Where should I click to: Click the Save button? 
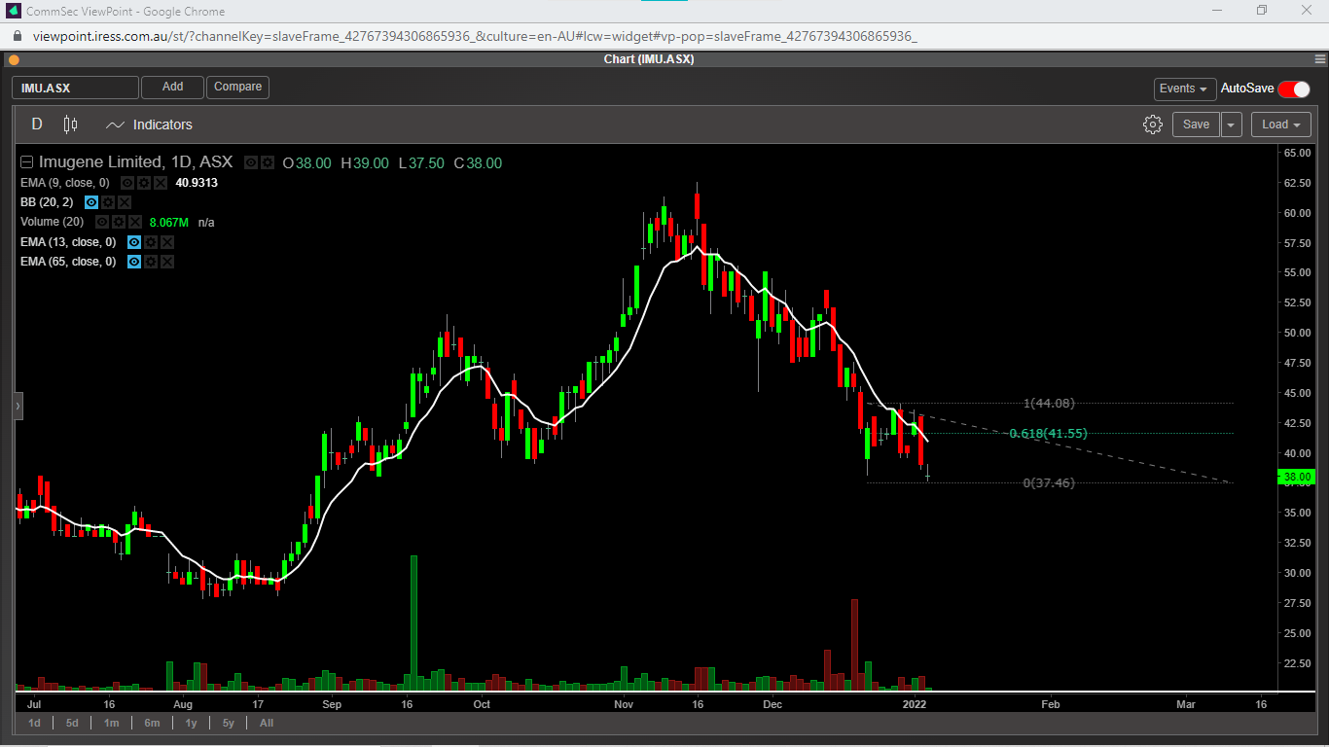(1196, 124)
